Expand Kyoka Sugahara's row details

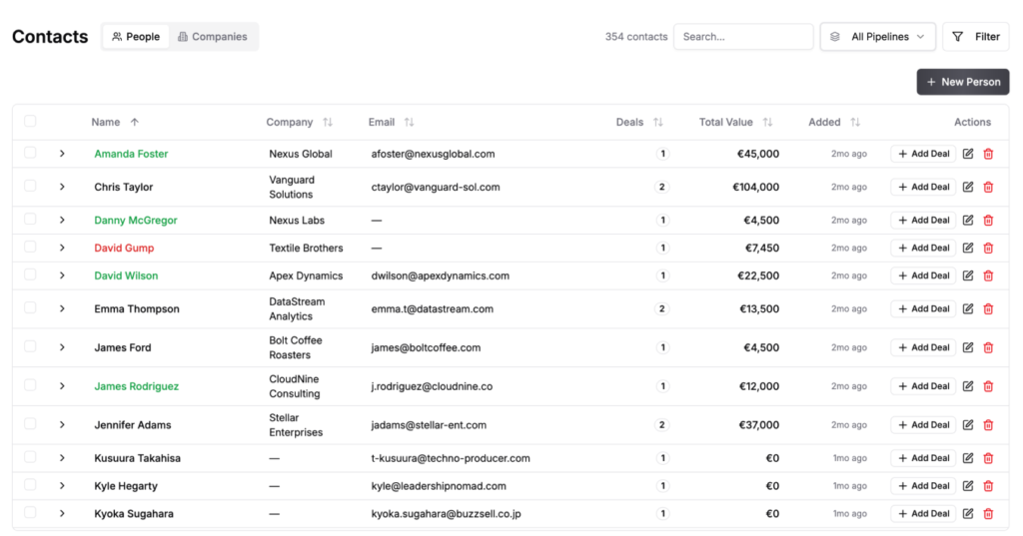(x=62, y=514)
